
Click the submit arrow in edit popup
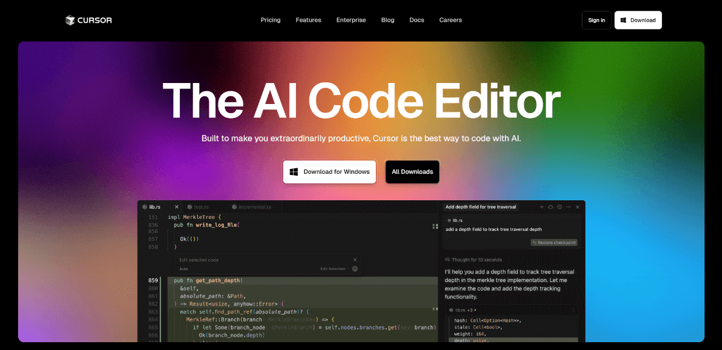coord(355,269)
